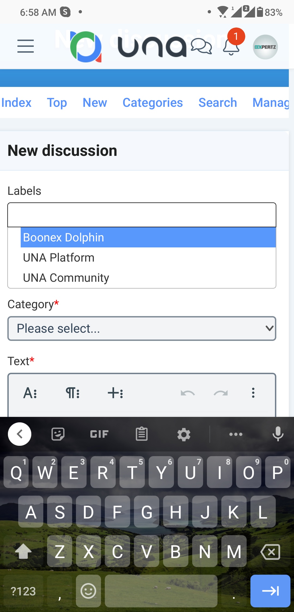Open the messenger chat bubbles icon
Screen dimensions: 294x612
click(x=201, y=46)
